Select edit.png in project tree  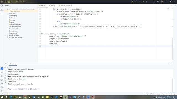[x=12, y=18]
